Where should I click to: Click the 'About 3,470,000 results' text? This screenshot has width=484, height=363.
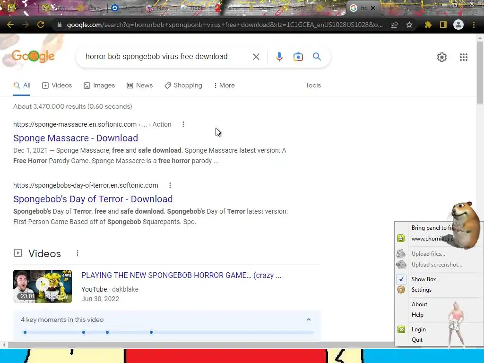coord(72,106)
